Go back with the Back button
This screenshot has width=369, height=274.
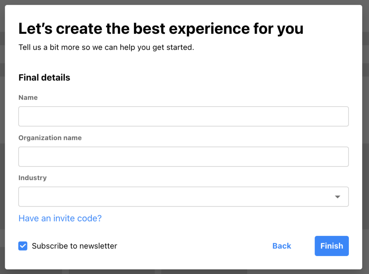coord(281,246)
